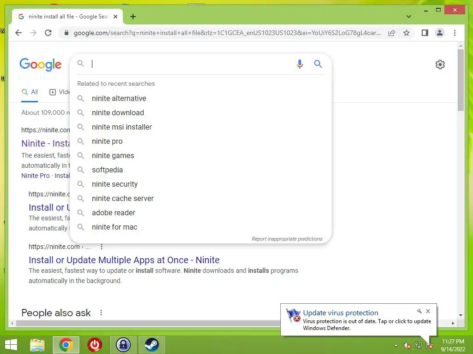Select suggestion ninite download
This screenshot has height=354, width=473.
click(x=200, y=112)
